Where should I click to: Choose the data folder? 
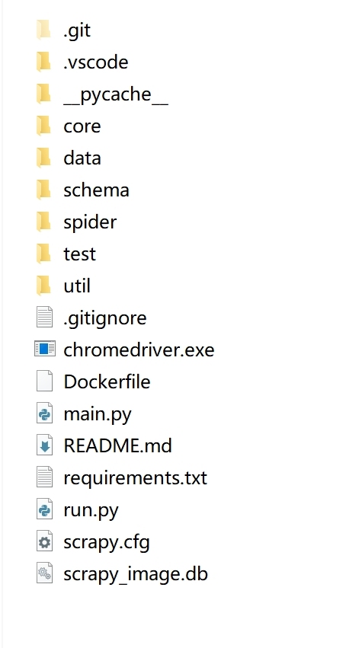click(x=82, y=158)
